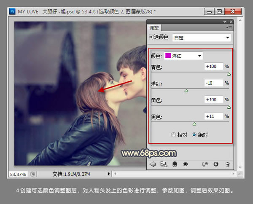Viewport: 253px width, 204px height.
Task: Select the 绝对 (Absolute) radio button
Action: [x=194, y=135]
